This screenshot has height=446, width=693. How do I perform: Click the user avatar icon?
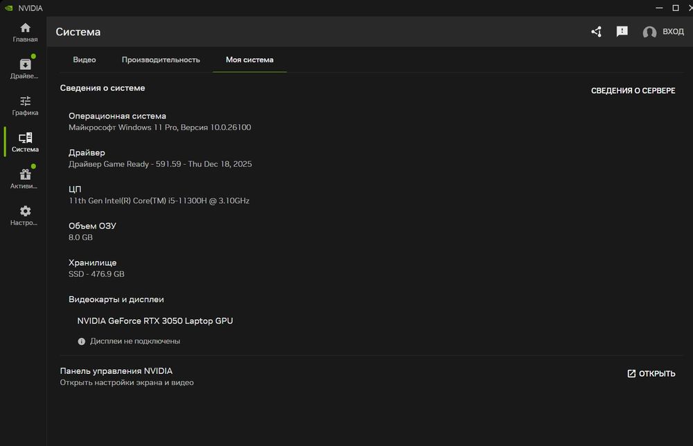click(649, 32)
